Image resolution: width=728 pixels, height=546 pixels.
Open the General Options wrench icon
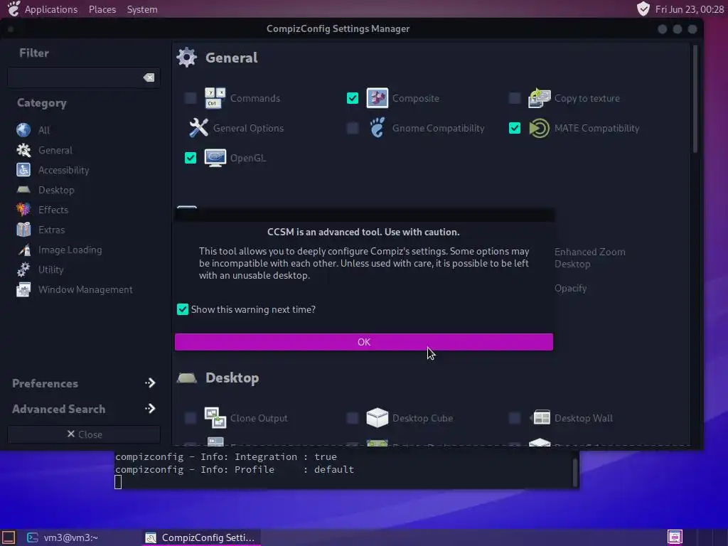coord(198,128)
